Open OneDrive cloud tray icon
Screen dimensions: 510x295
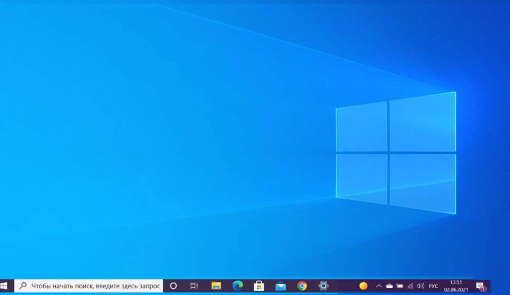pyautogui.click(x=389, y=286)
